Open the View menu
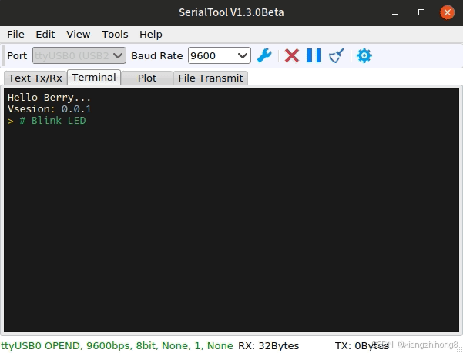 (x=79, y=34)
